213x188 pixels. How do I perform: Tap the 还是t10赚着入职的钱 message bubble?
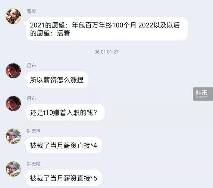[65, 112]
